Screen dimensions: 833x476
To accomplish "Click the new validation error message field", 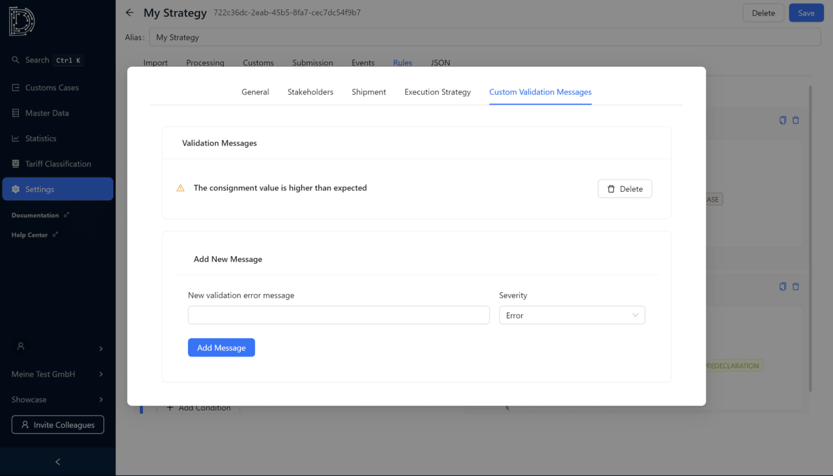I will coord(338,315).
